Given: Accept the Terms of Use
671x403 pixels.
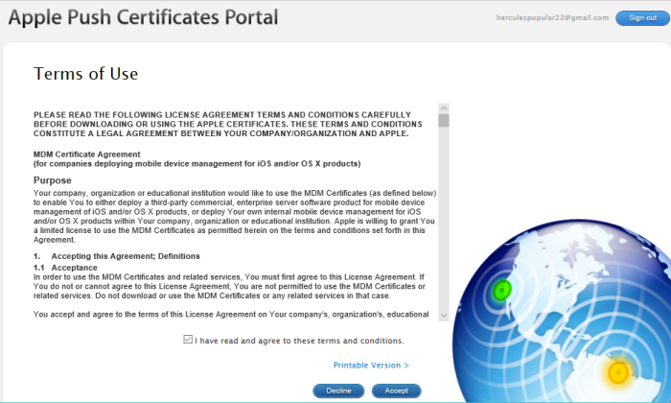Looking at the screenshot, I should coord(396,391).
